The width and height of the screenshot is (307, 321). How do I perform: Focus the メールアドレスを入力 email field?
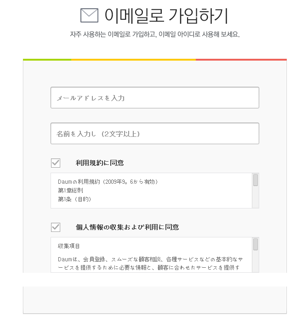pyautogui.click(x=154, y=98)
